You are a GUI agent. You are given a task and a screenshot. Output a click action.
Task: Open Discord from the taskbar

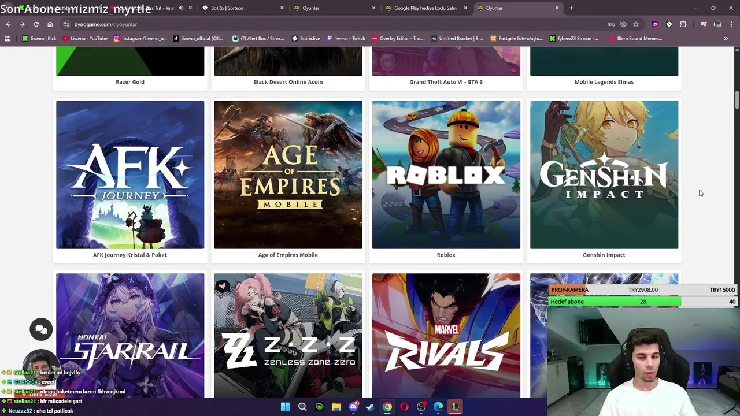coord(353,407)
